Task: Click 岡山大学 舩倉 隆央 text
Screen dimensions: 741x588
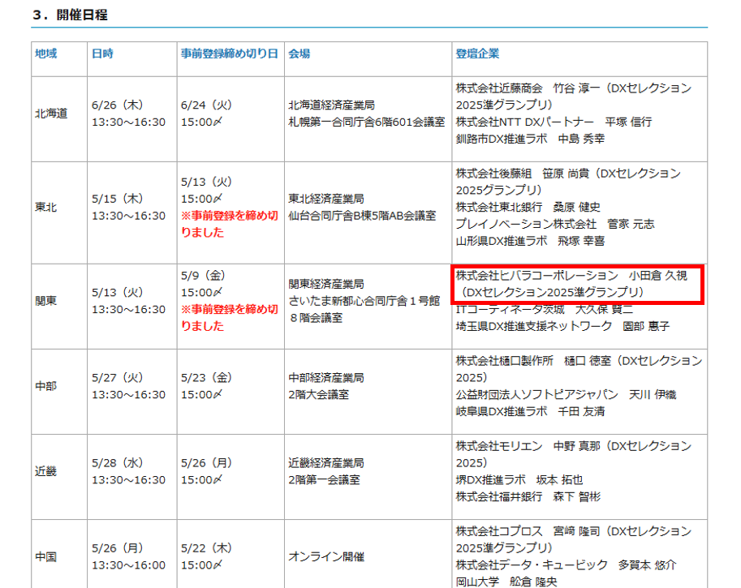Action: 506,582
